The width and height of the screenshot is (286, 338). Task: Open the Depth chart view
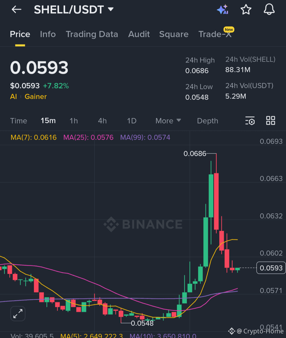click(x=208, y=121)
